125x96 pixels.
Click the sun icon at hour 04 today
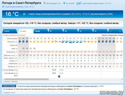31,42
